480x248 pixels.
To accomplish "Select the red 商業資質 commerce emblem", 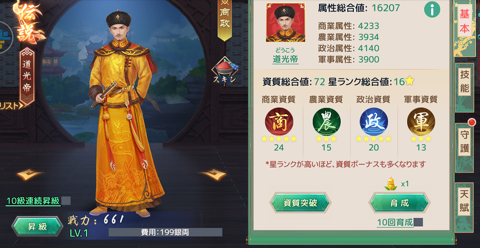I will (x=279, y=121).
